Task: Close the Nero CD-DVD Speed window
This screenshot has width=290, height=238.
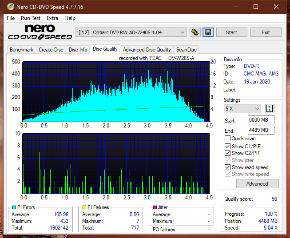Action: point(276,7)
